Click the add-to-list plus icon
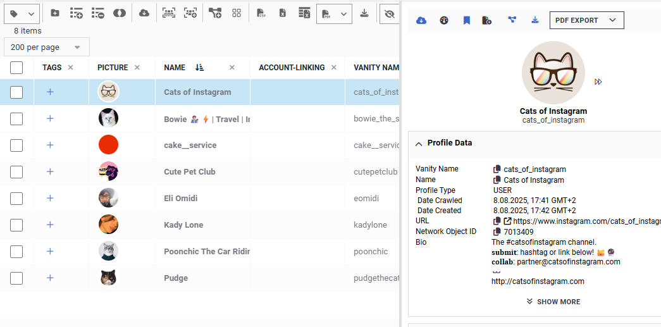The width and height of the screenshot is (661, 327). click(77, 13)
